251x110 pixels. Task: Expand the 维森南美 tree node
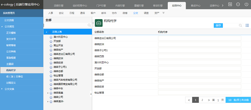click(48, 93)
